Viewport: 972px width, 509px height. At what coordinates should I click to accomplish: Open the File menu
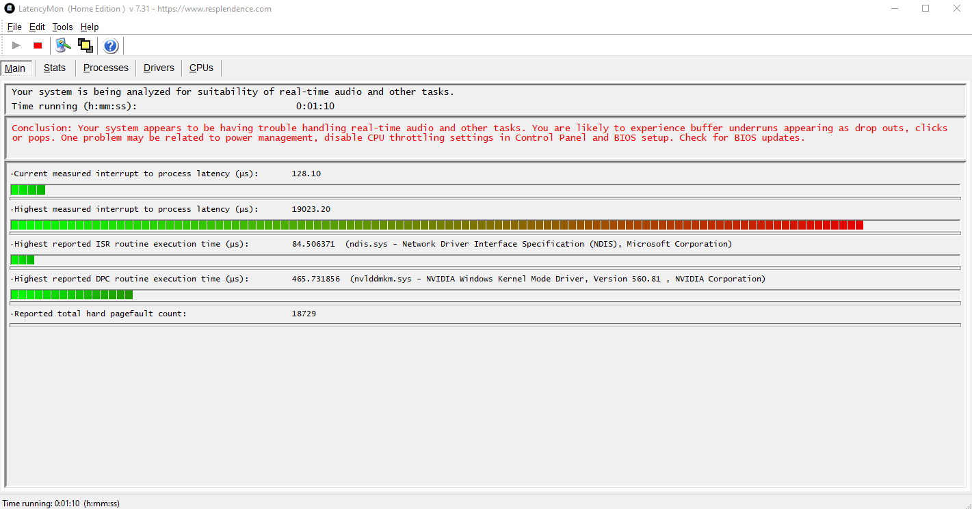[x=14, y=27]
